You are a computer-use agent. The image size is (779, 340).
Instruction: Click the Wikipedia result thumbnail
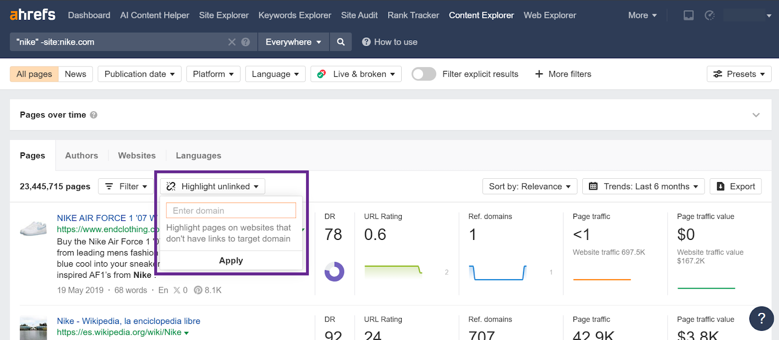[x=33, y=328]
